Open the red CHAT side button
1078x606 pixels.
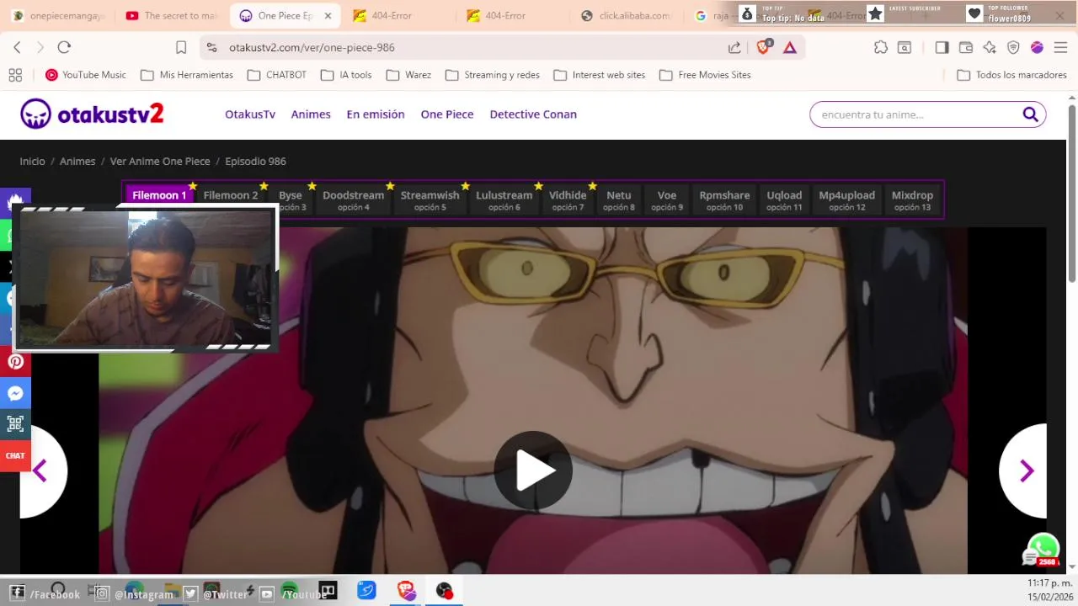click(x=15, y=455)
